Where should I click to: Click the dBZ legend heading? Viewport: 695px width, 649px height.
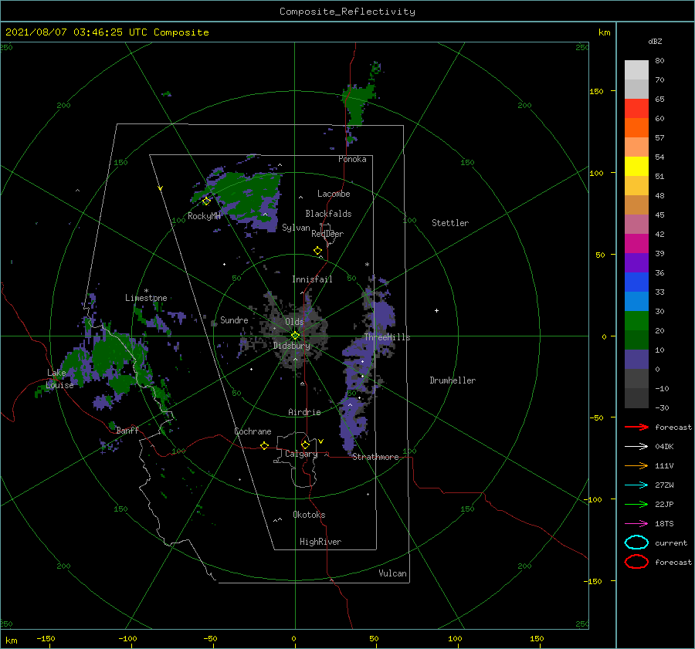655,42
